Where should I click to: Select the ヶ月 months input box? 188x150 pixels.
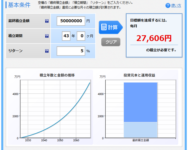81,36
